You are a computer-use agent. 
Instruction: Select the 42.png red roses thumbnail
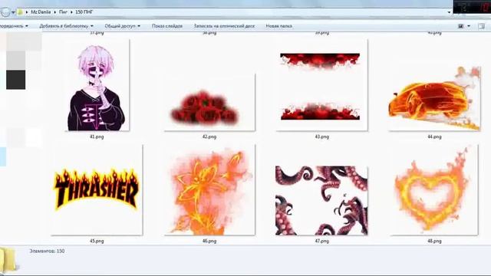coord(209,103)
